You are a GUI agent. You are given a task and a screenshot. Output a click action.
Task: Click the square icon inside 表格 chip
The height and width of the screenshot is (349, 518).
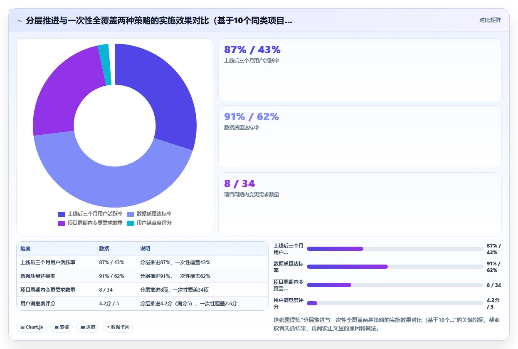57,327
